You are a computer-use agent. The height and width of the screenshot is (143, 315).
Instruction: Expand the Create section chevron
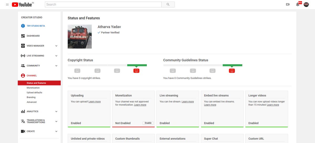56,131
